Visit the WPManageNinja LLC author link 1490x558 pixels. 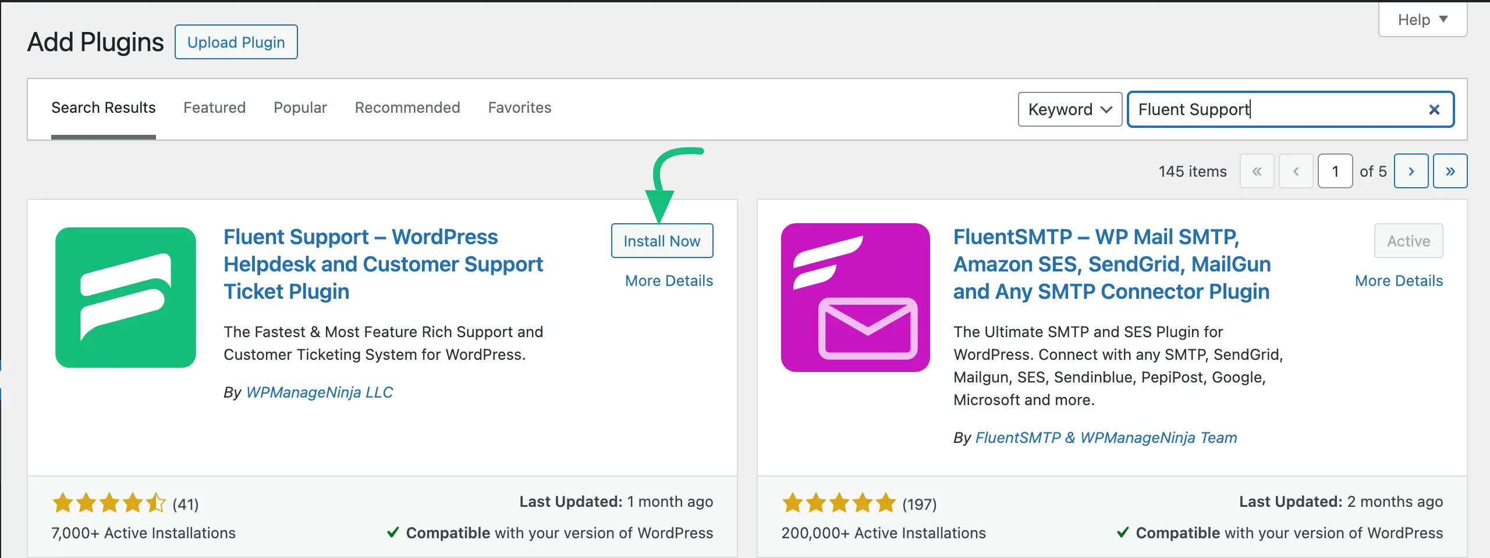coord(320,392)
